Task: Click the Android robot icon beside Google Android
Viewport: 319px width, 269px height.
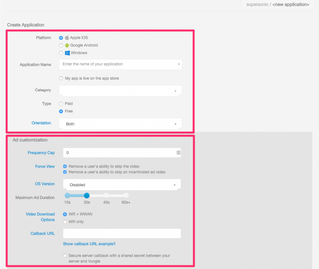Action: click(x=67, y=45)
